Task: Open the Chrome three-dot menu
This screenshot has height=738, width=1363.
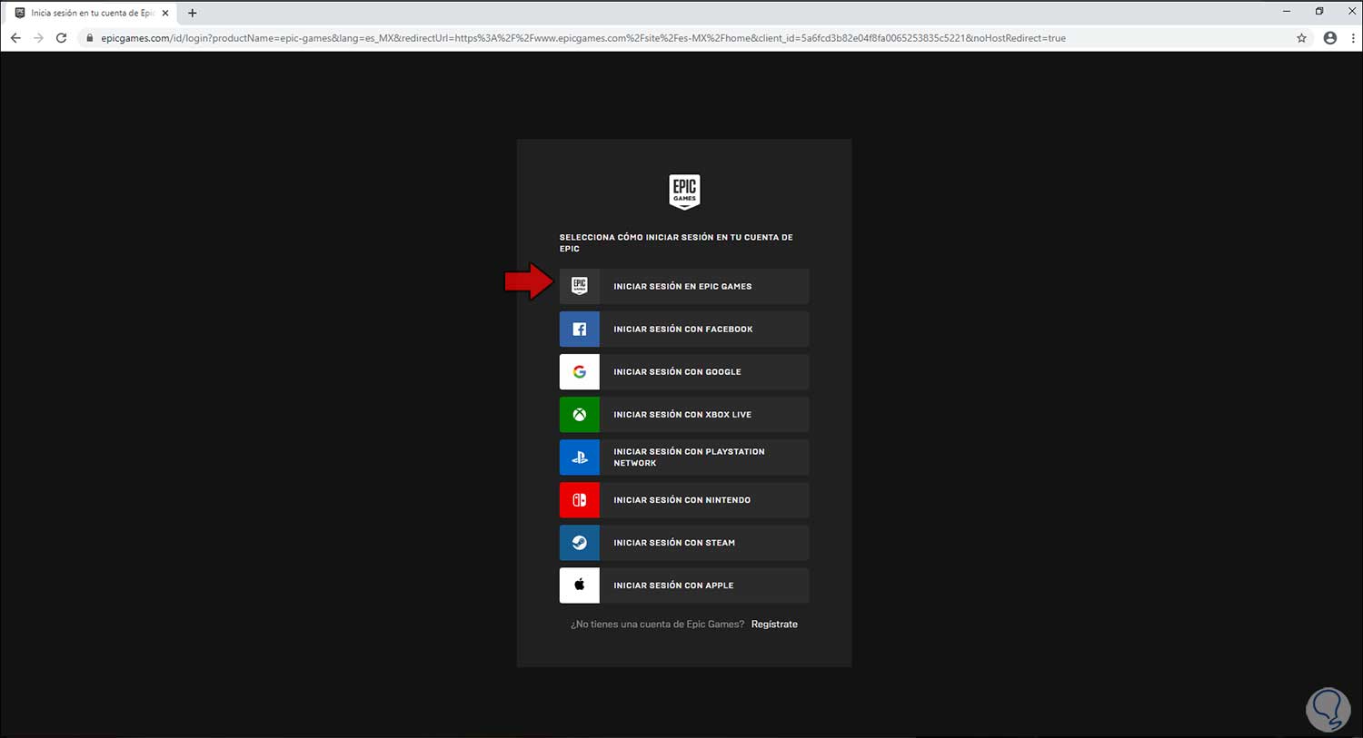Action: click(1352, 38)
